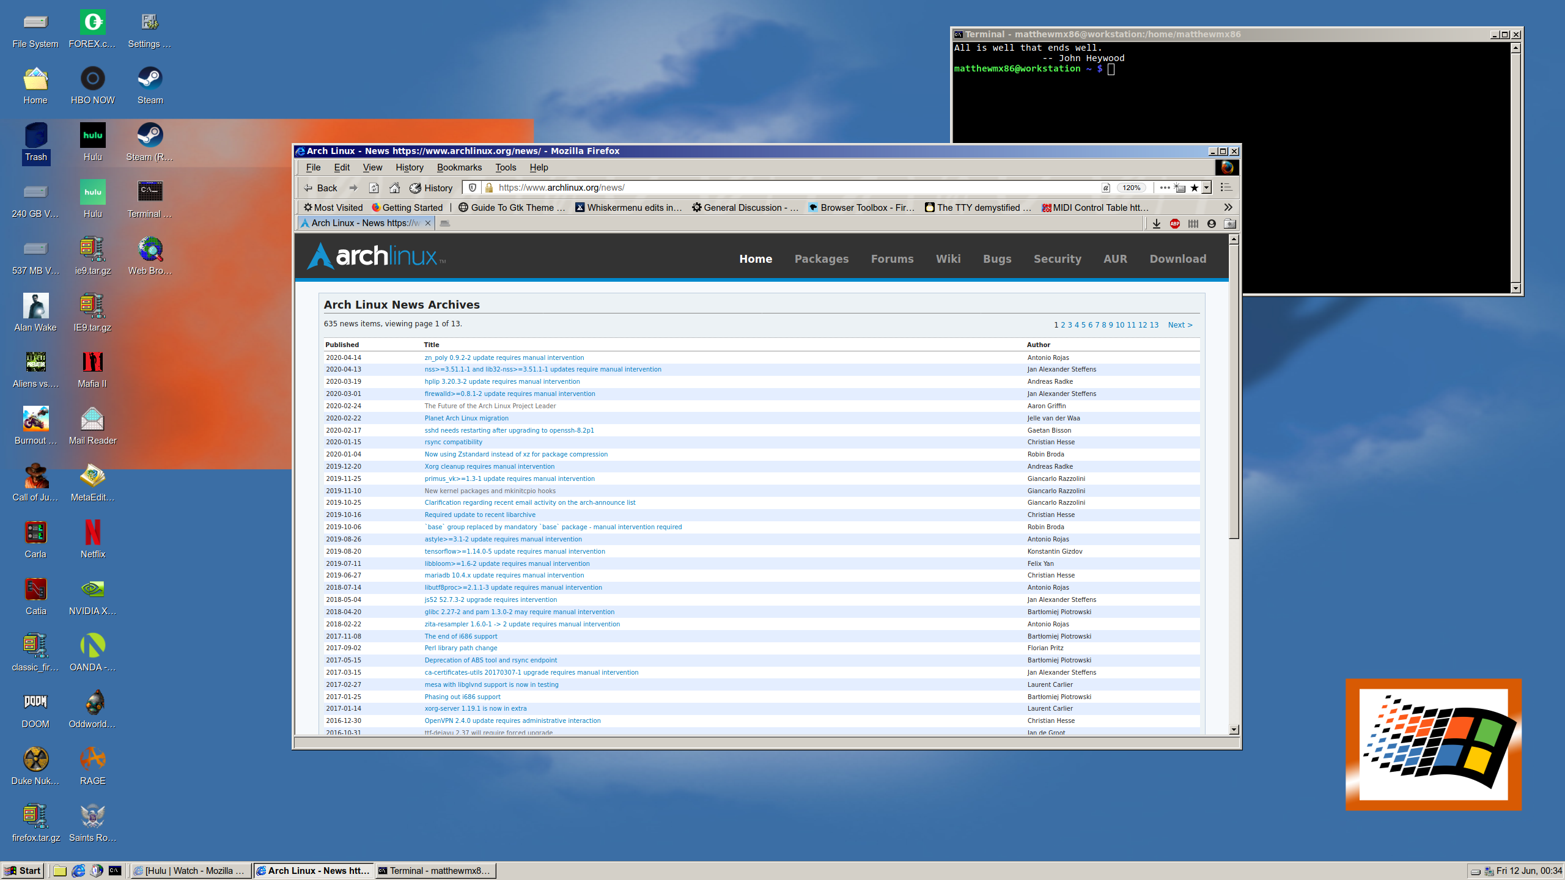Open the Web Browser desktop icon
Viewport: 1565px width, 880px height.
pos(150,256)
